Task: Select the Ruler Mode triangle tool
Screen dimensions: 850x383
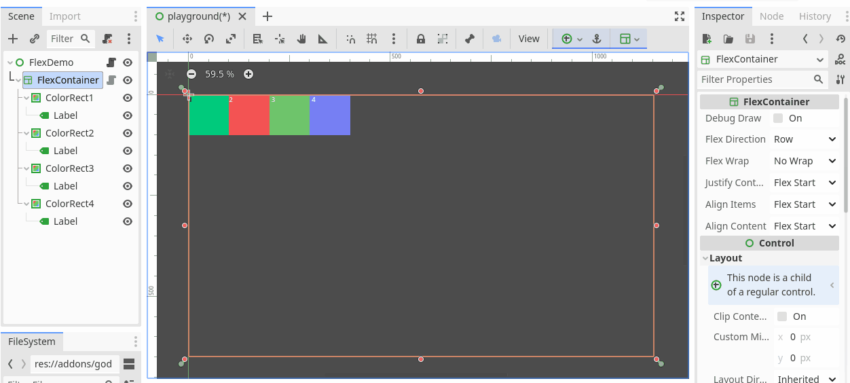Action: point(323,39)
